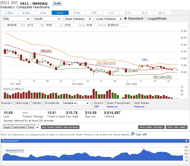This screenshot has width=190, height=166.
Task: Click the Boll. Lower (20) label
Action: click(x=162, y=77)
